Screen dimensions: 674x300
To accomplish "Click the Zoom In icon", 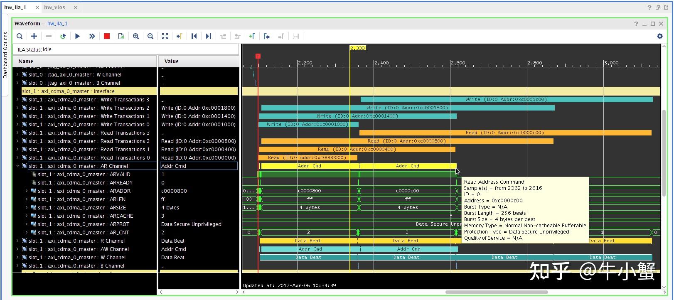I will click(x=136, y=37).
